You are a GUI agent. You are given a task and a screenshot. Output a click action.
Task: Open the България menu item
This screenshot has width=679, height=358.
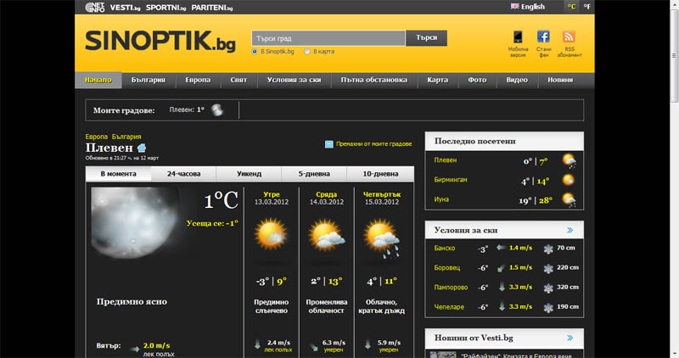148,80
